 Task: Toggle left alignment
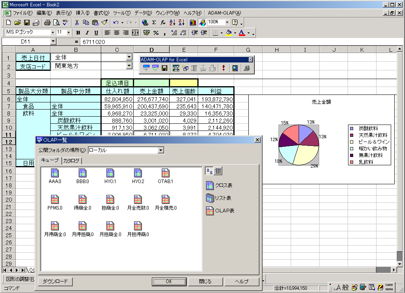108,32
